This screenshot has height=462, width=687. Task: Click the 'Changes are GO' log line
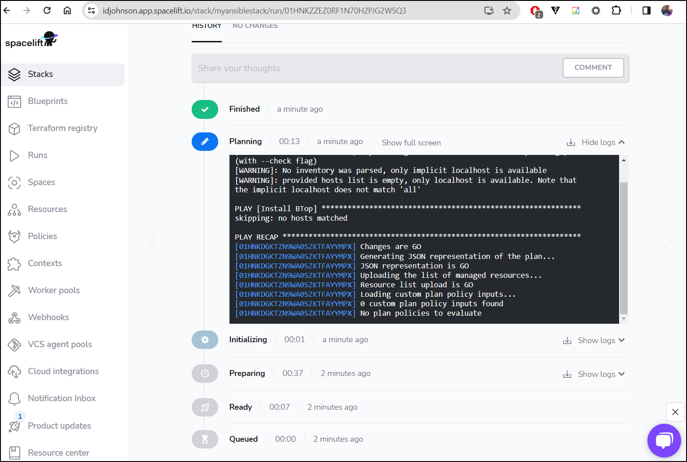[x=391, y=247]
